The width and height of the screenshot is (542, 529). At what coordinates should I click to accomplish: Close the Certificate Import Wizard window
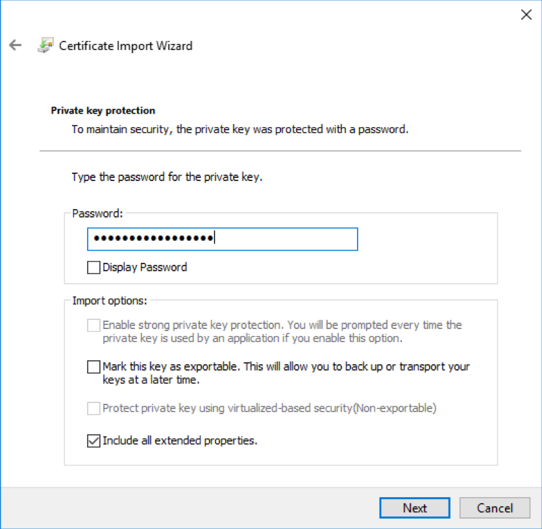pyautogui.click(x=526, y=14)
